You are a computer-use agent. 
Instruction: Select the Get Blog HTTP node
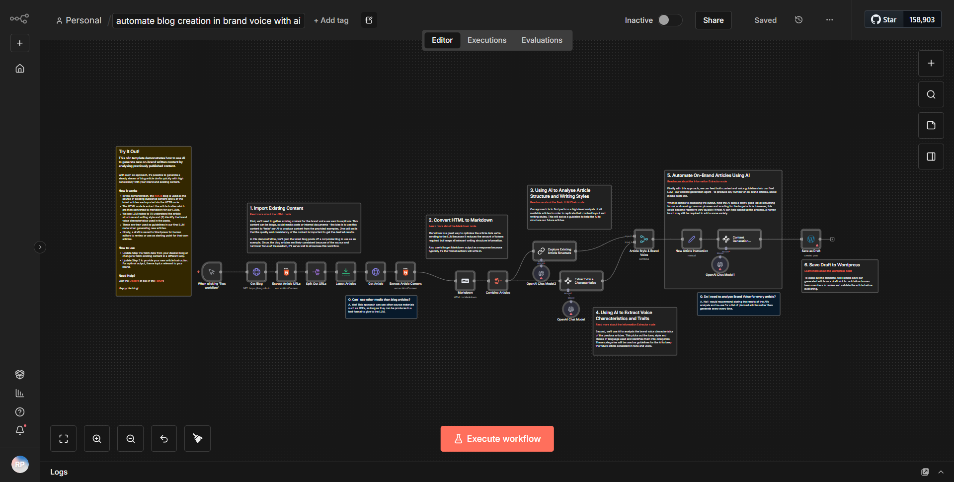tap(256, 272)
